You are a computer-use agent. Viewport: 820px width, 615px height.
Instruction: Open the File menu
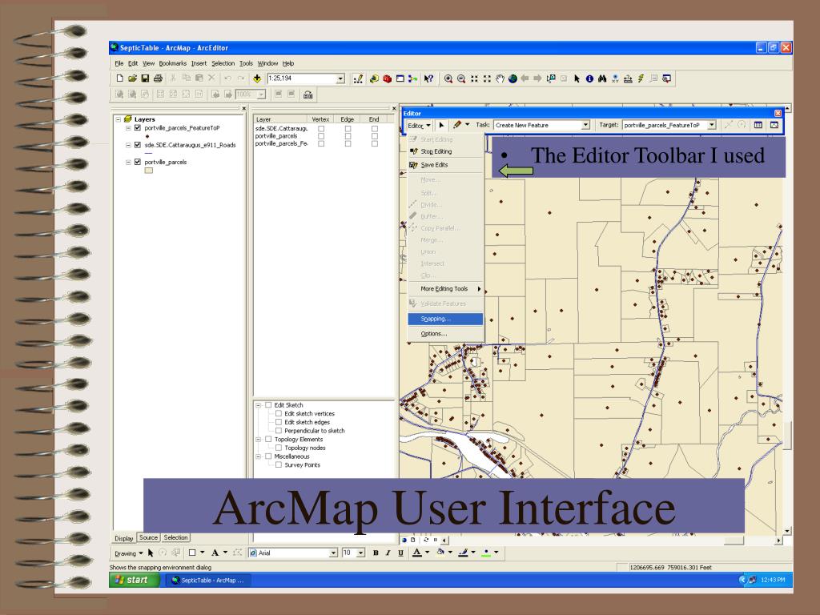pyautogui.click(x=119, y=63)
